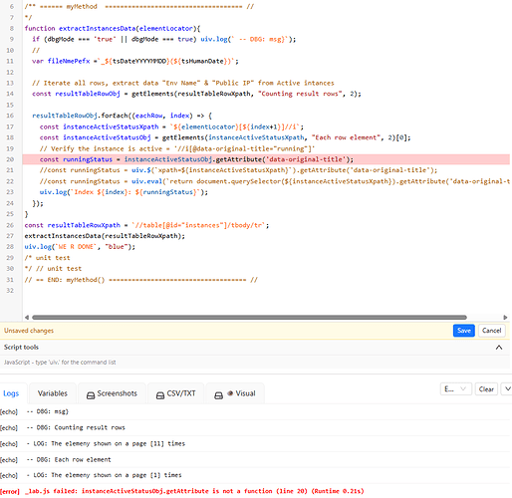Open the Screenshots tab
Viewport: 512px width, 498px height.
pos(112,393)
